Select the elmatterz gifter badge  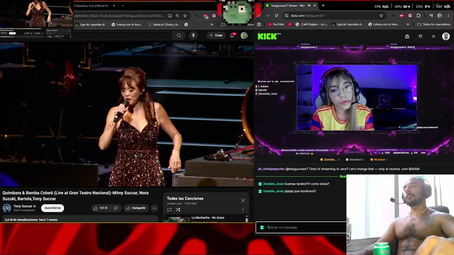coord(355,160)
